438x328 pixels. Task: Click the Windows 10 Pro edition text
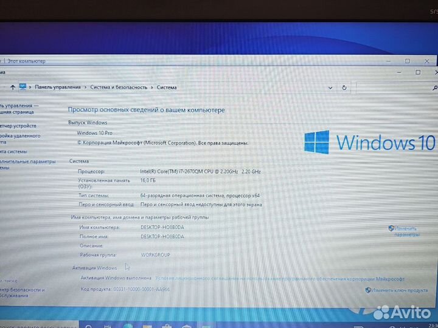click(x=94, y=133)
